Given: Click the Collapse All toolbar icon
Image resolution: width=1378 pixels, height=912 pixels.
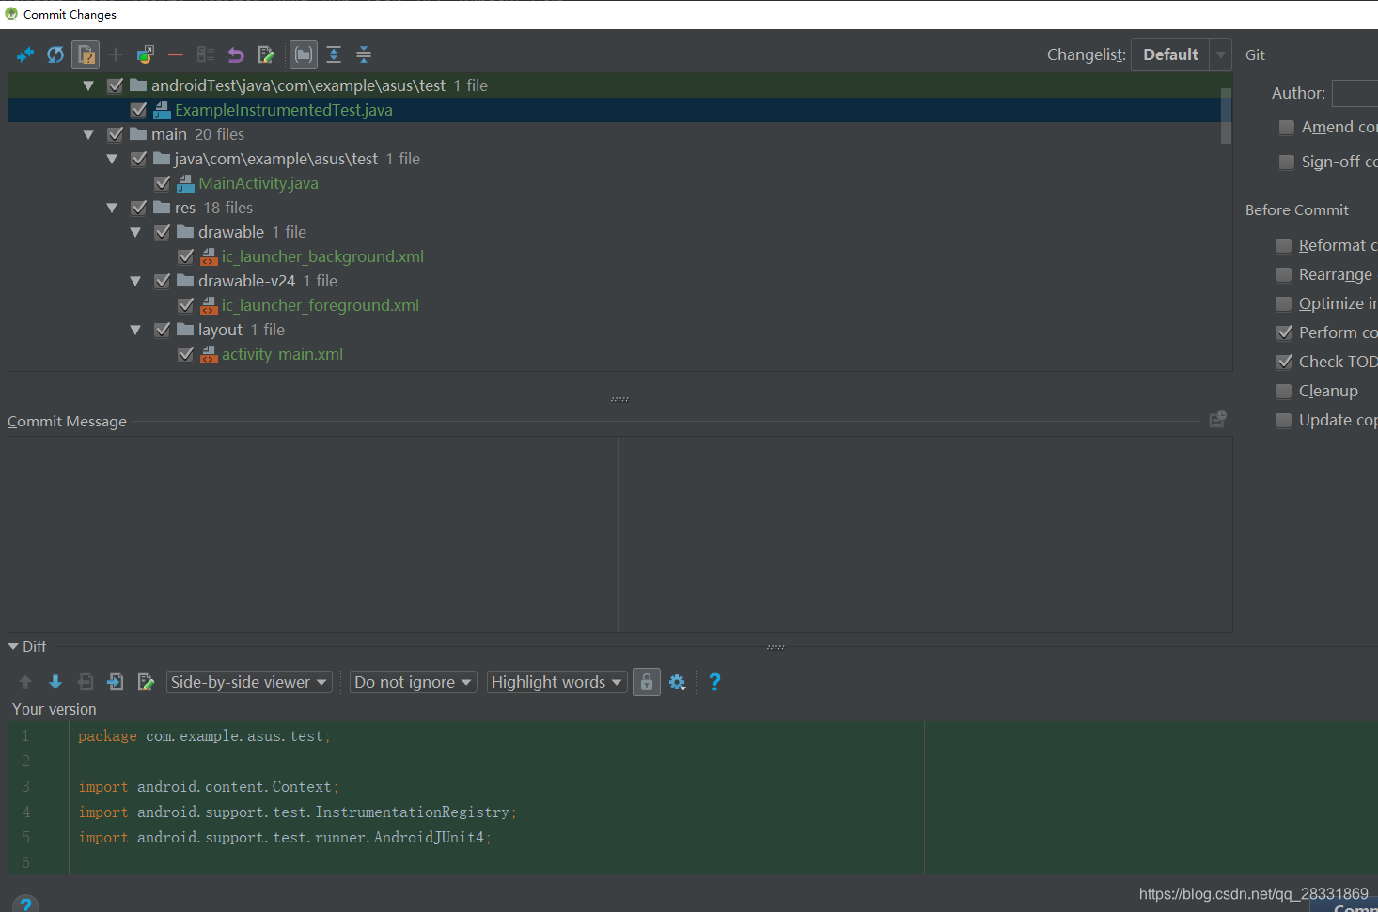Looking at the screenshot, I should pos(364,54).
